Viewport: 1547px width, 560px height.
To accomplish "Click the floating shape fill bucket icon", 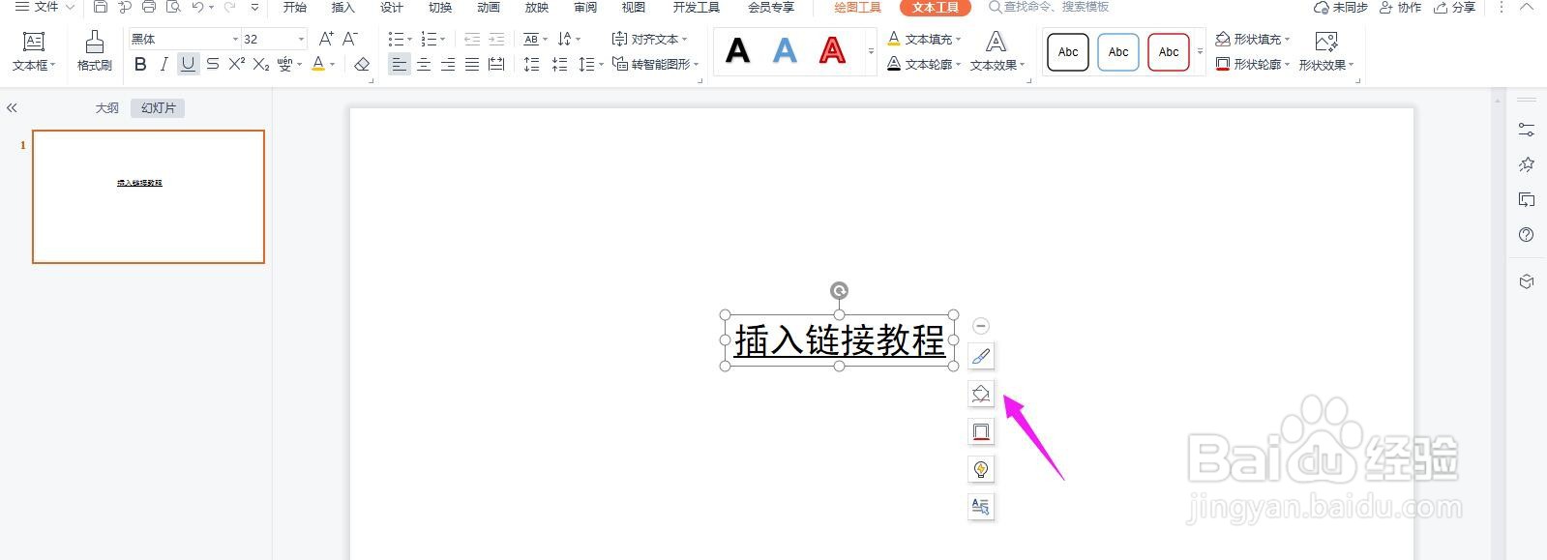I will coord(981,394).
